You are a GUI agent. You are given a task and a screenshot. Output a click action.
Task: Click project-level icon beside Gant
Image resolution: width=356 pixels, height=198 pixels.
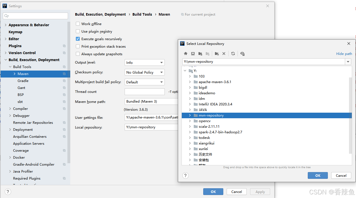64,88
